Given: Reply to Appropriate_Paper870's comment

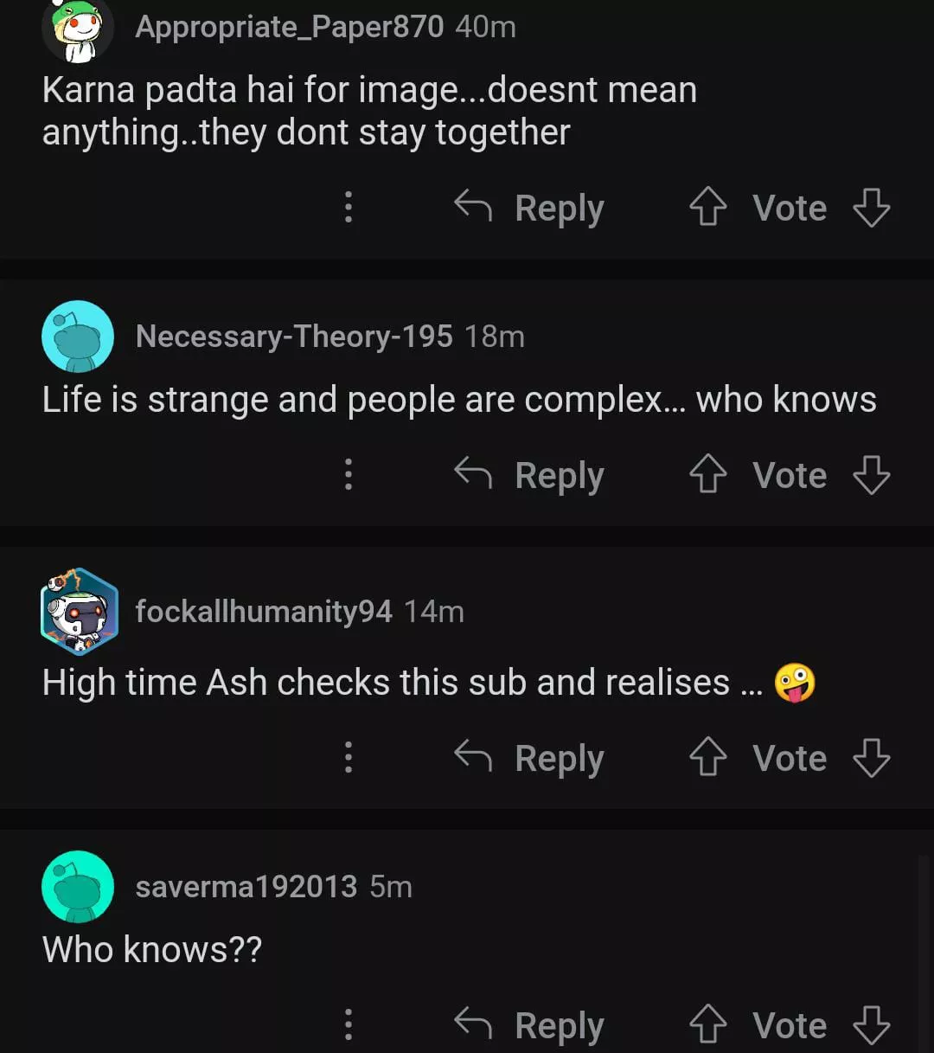Looking at the screenshot, I should 529,208.
